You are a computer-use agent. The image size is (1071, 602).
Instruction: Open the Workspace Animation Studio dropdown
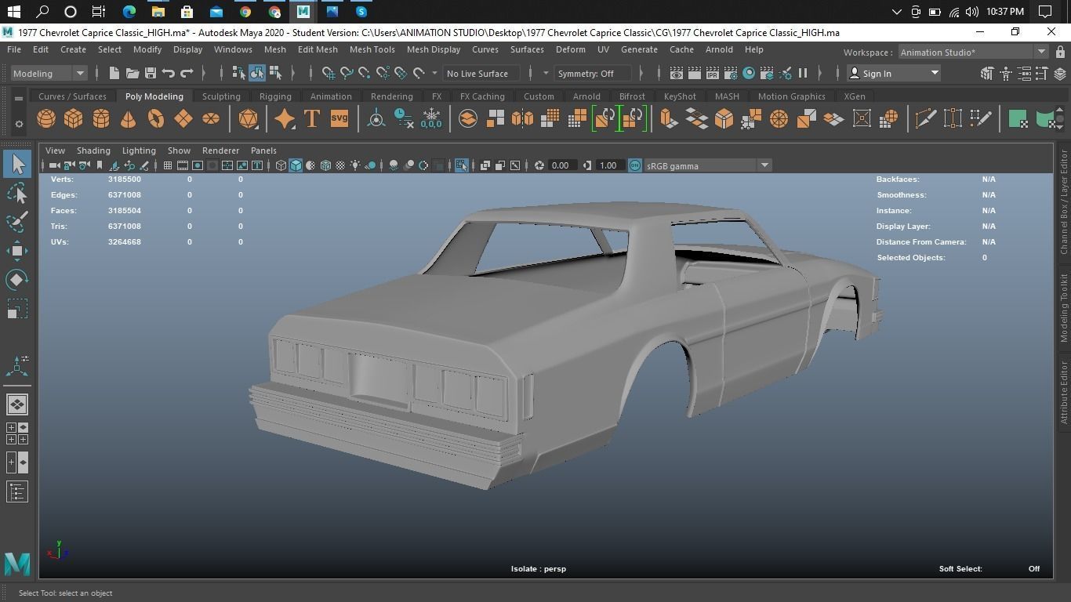972,53
